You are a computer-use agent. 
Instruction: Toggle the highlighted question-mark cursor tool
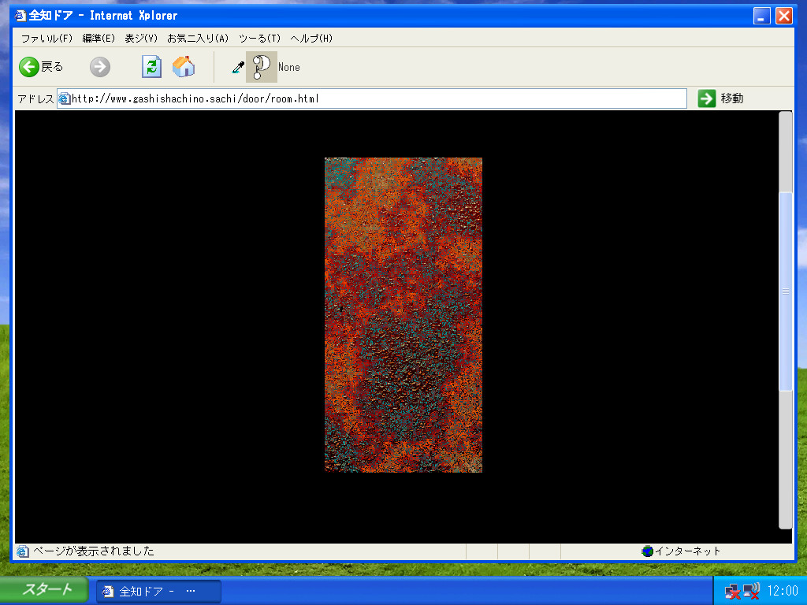260,67
